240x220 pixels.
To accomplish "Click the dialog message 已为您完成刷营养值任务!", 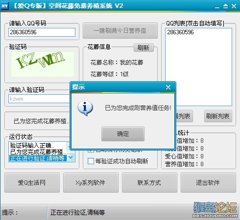I will [138, 108].
